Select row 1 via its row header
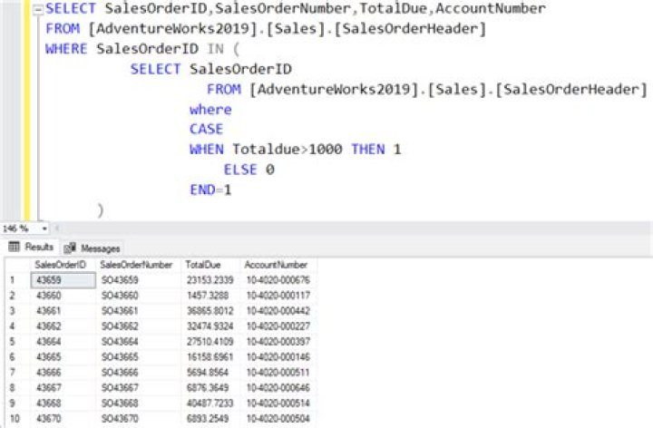This screenshot has height=428, width=653. point(14,280)
